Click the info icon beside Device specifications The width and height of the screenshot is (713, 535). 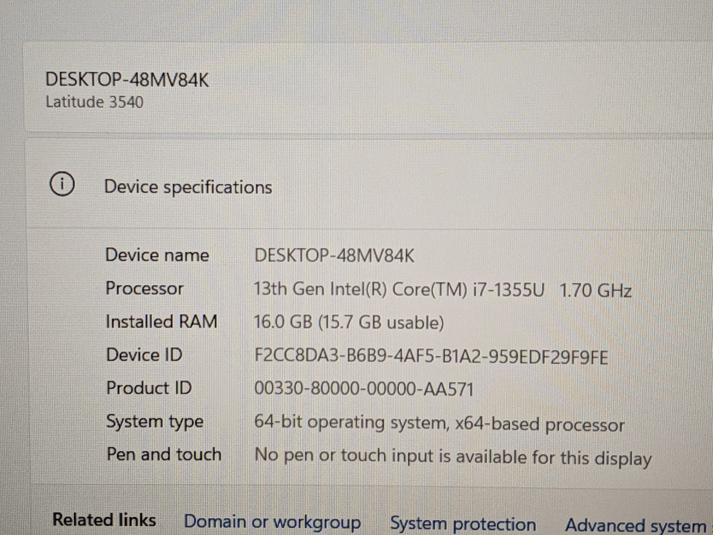(62, 185)
